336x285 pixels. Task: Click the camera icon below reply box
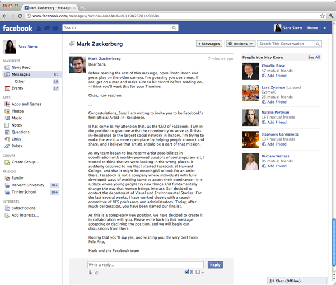(x=97, y=273)
